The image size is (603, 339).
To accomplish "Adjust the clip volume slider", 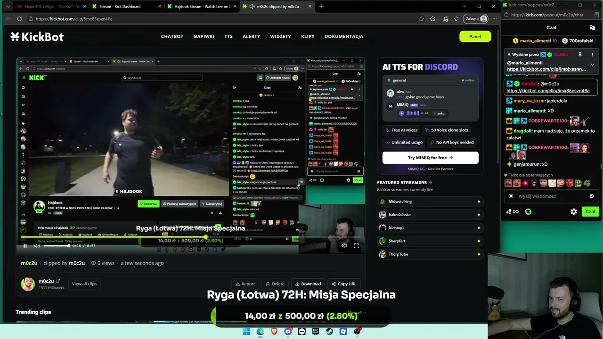I will [57, 246].
